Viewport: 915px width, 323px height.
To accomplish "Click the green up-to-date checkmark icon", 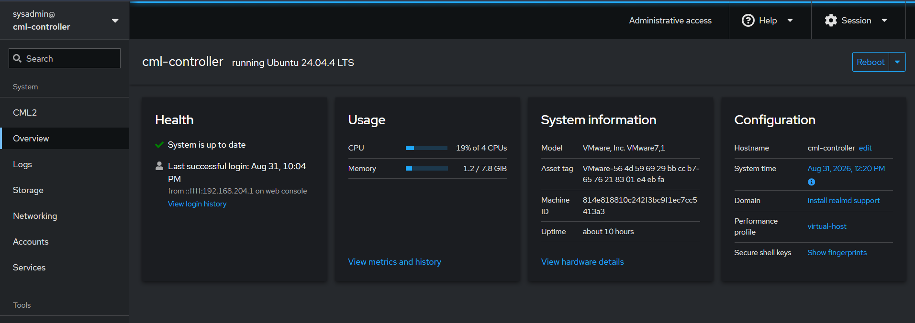I will click(x=159, y=145).
